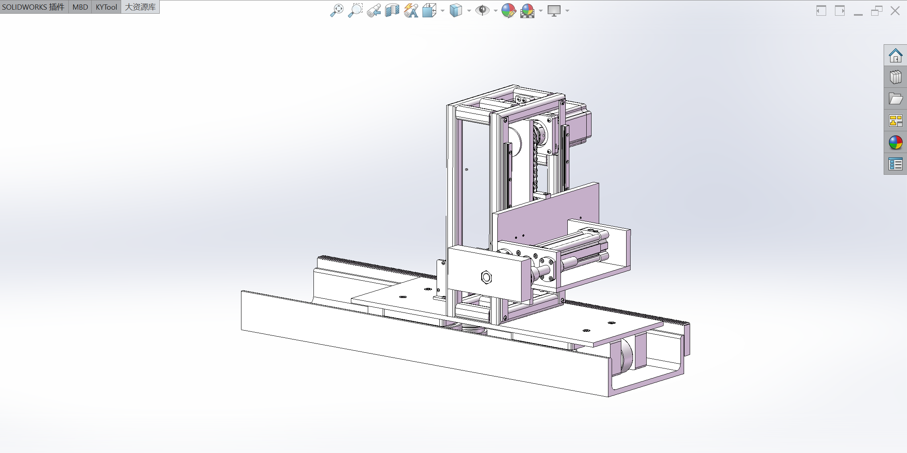This screenshot has width=907, height=453.
Task: Expand the Hide/Show Items dropdown arrow
Action: (495, 11)
